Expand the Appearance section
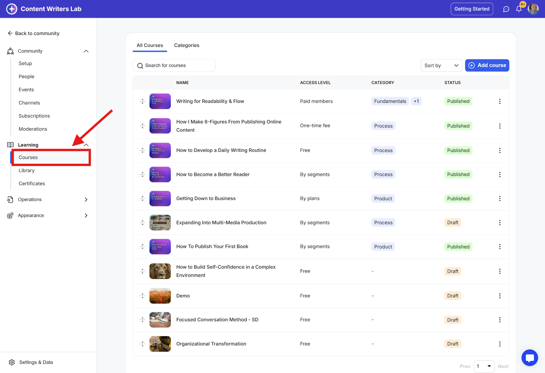Image resolution: width=545 pixels, height=373 pixels. [x=86, y=215]
